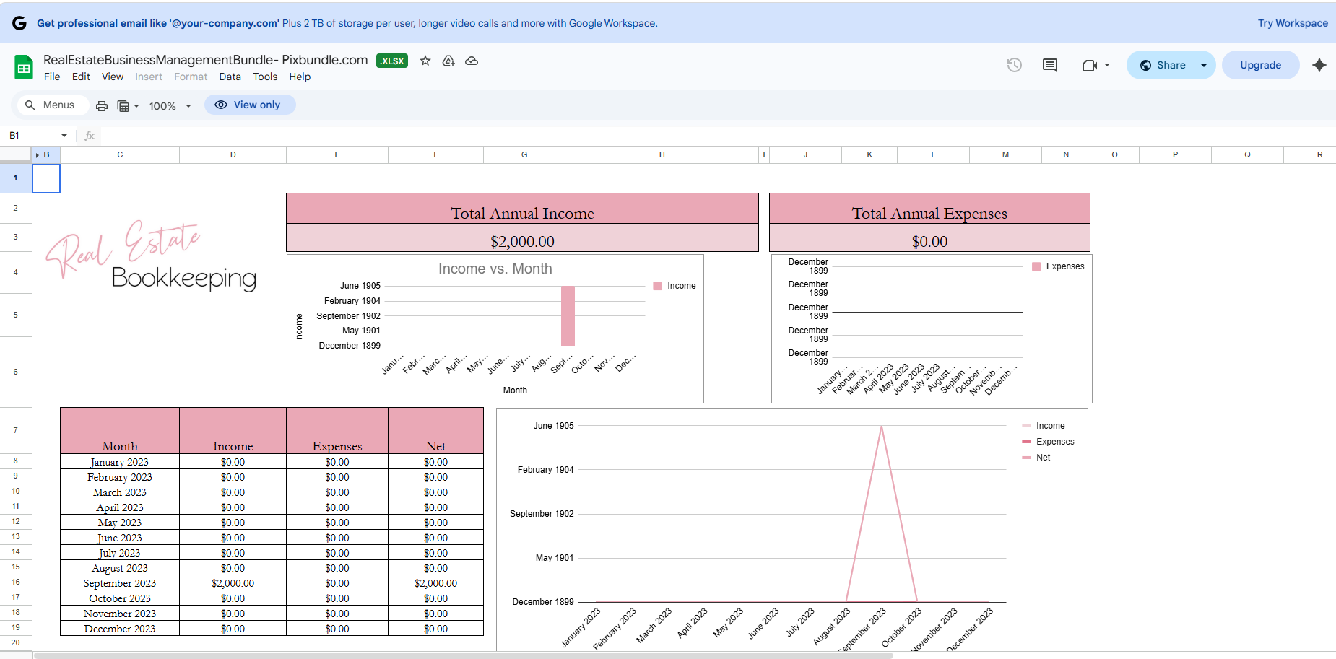Open the Edit menu
Image resolution: width=1336 pixels, height=659 pixels.
(x=81, y=77)
